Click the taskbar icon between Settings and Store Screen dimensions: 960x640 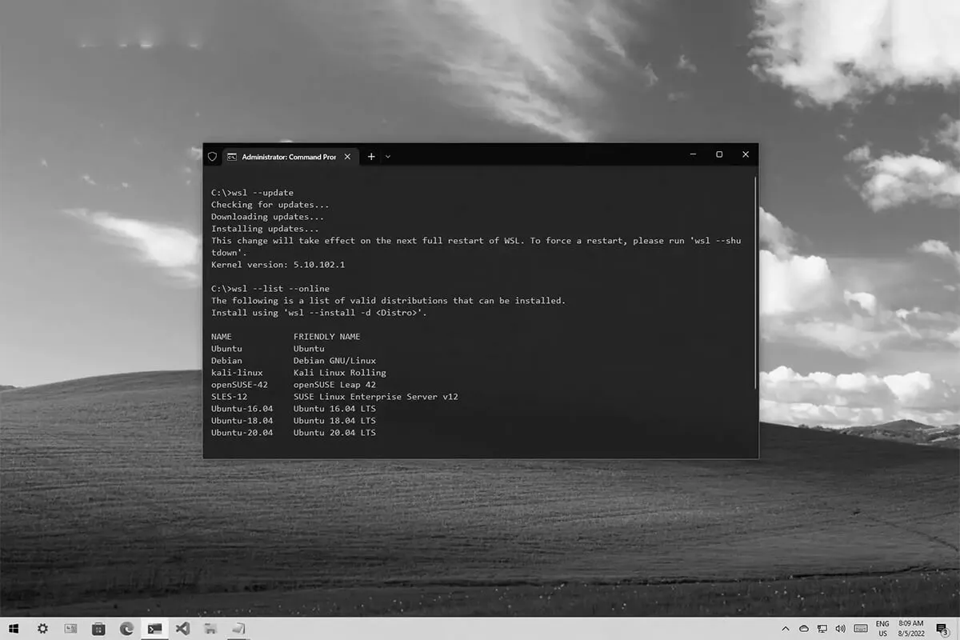tap(70, 629)
